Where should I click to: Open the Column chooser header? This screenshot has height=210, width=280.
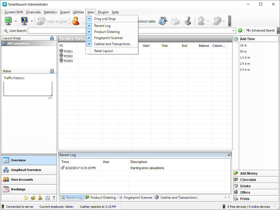(x=219, y=46)
